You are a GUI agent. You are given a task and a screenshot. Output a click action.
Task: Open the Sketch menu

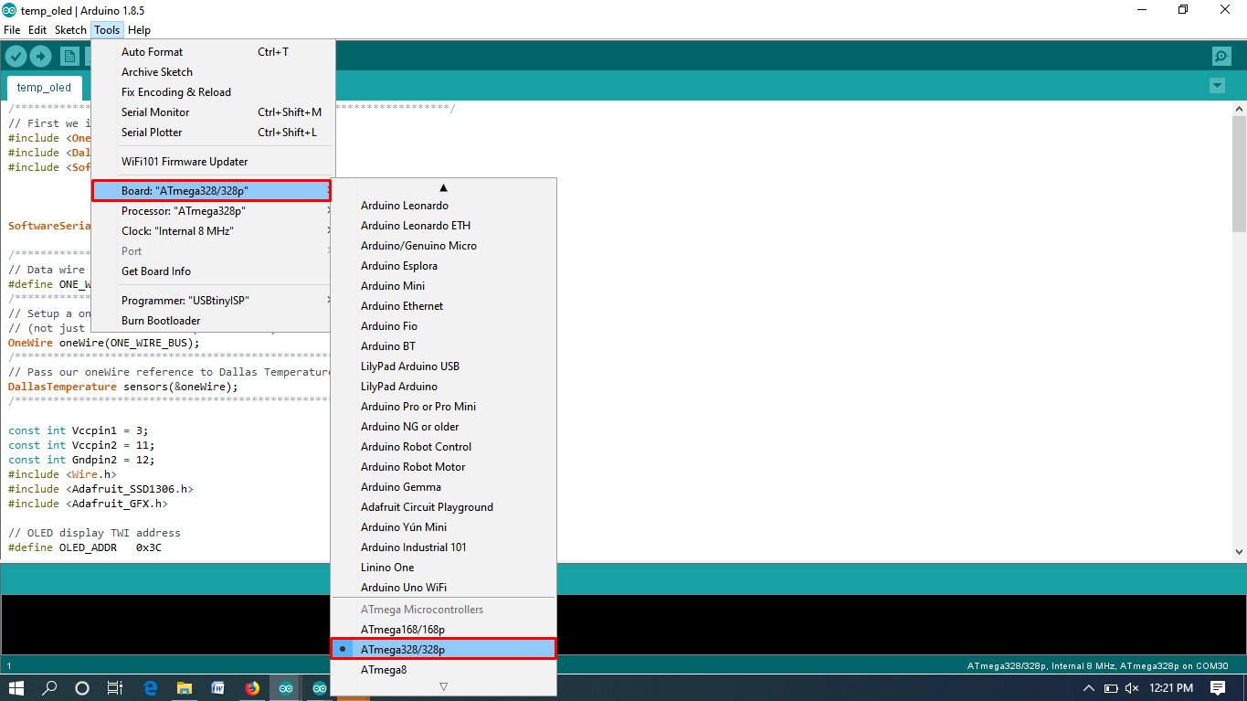click(70, 30)
